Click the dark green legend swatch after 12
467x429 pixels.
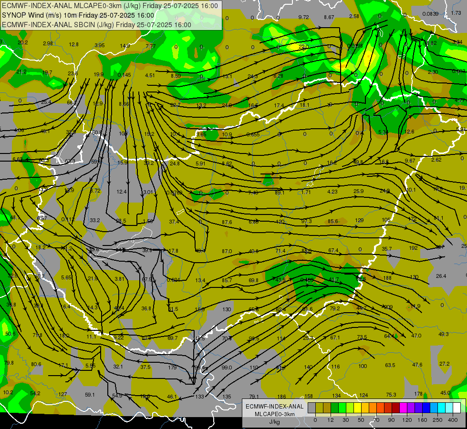tap(335, 408)
